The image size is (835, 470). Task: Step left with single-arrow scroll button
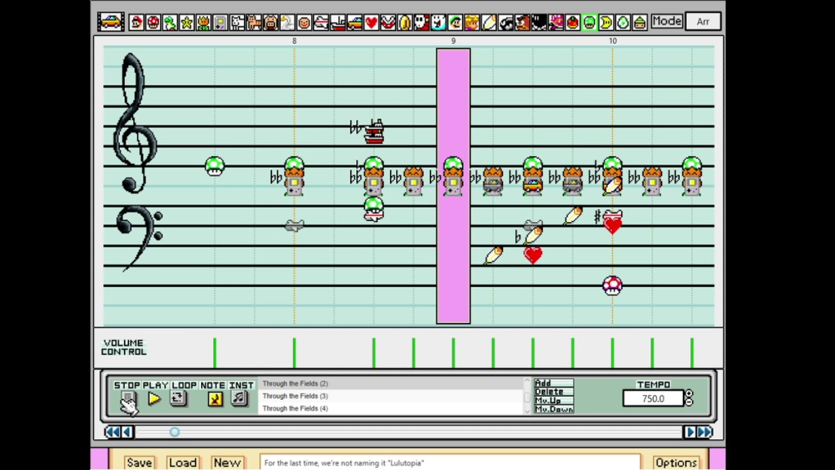[127, 431]
